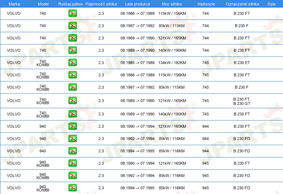The width and height of the screenshot is (283, 194).
Task: Select 121kW / 165KM in body 945 row
Action: pos(172,163)
